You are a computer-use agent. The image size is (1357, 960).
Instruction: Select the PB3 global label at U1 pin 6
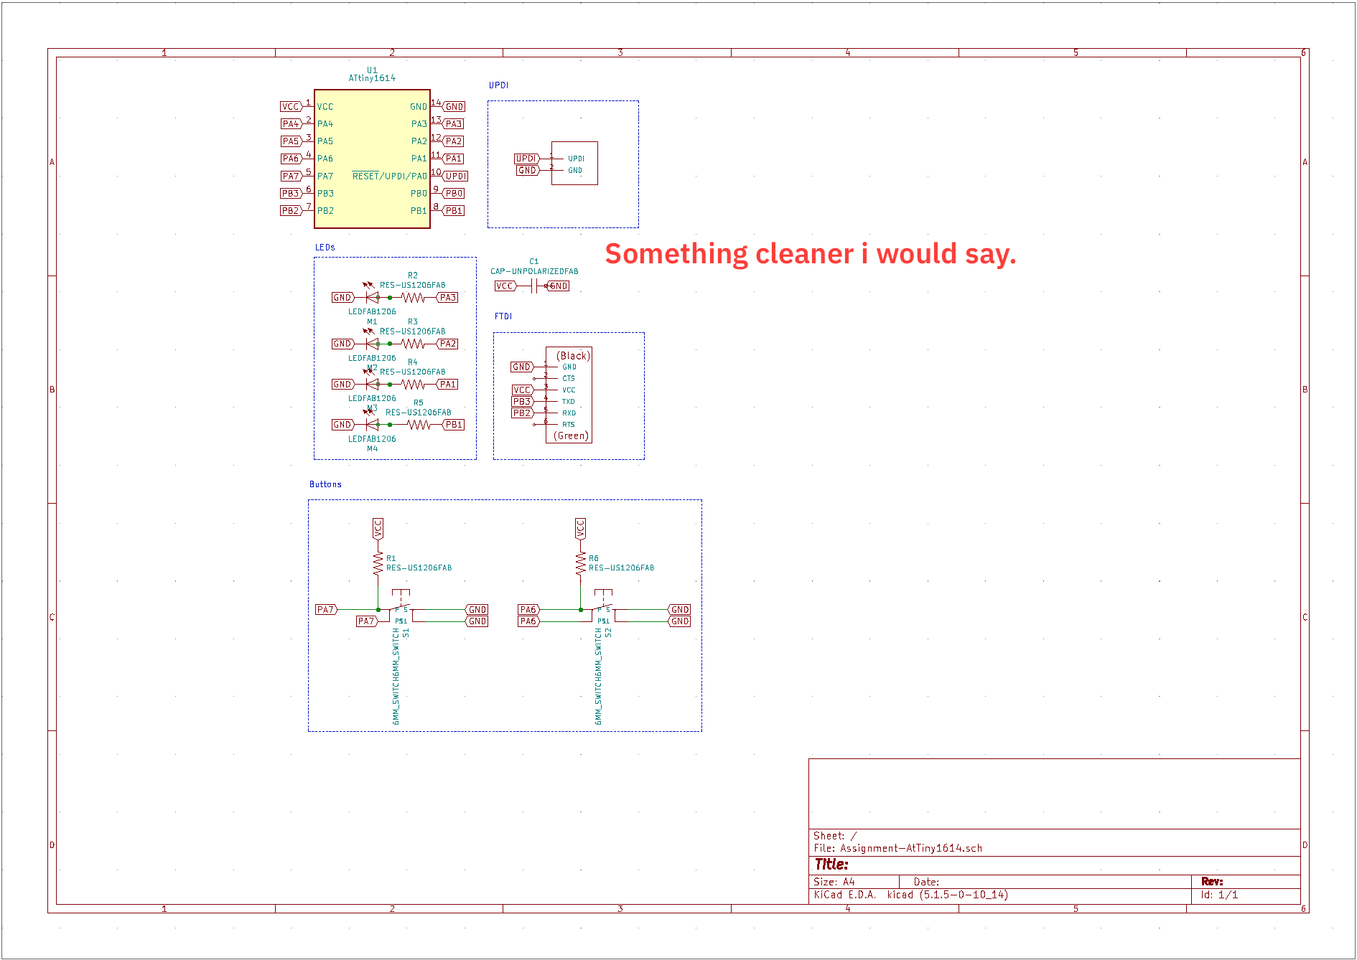click(x=291, y=193)
